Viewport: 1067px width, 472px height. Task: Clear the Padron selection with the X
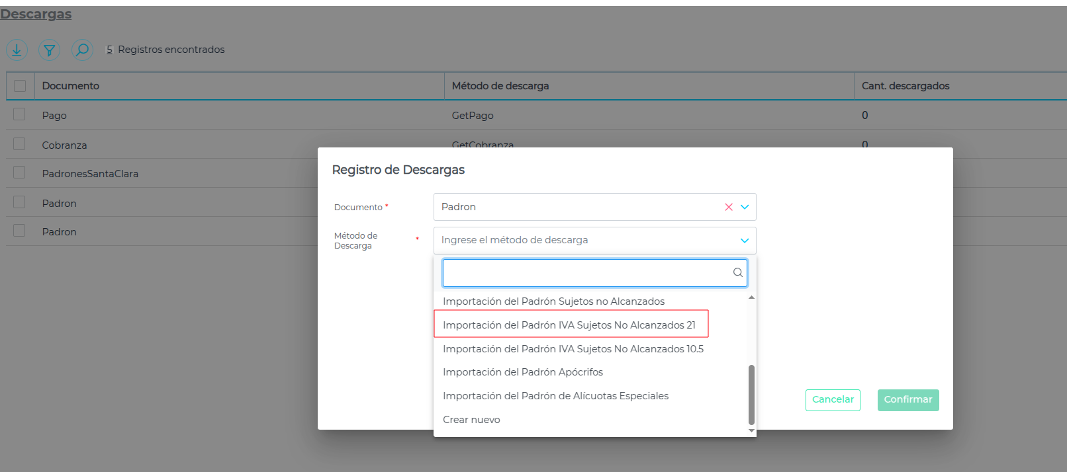pyautogui.click(x=729, y=207)
